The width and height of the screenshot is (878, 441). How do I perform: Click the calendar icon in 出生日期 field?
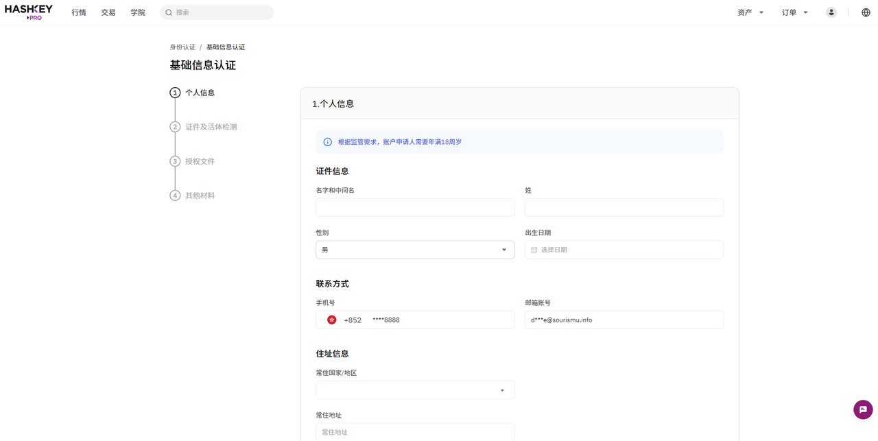(x=534, y=250)
